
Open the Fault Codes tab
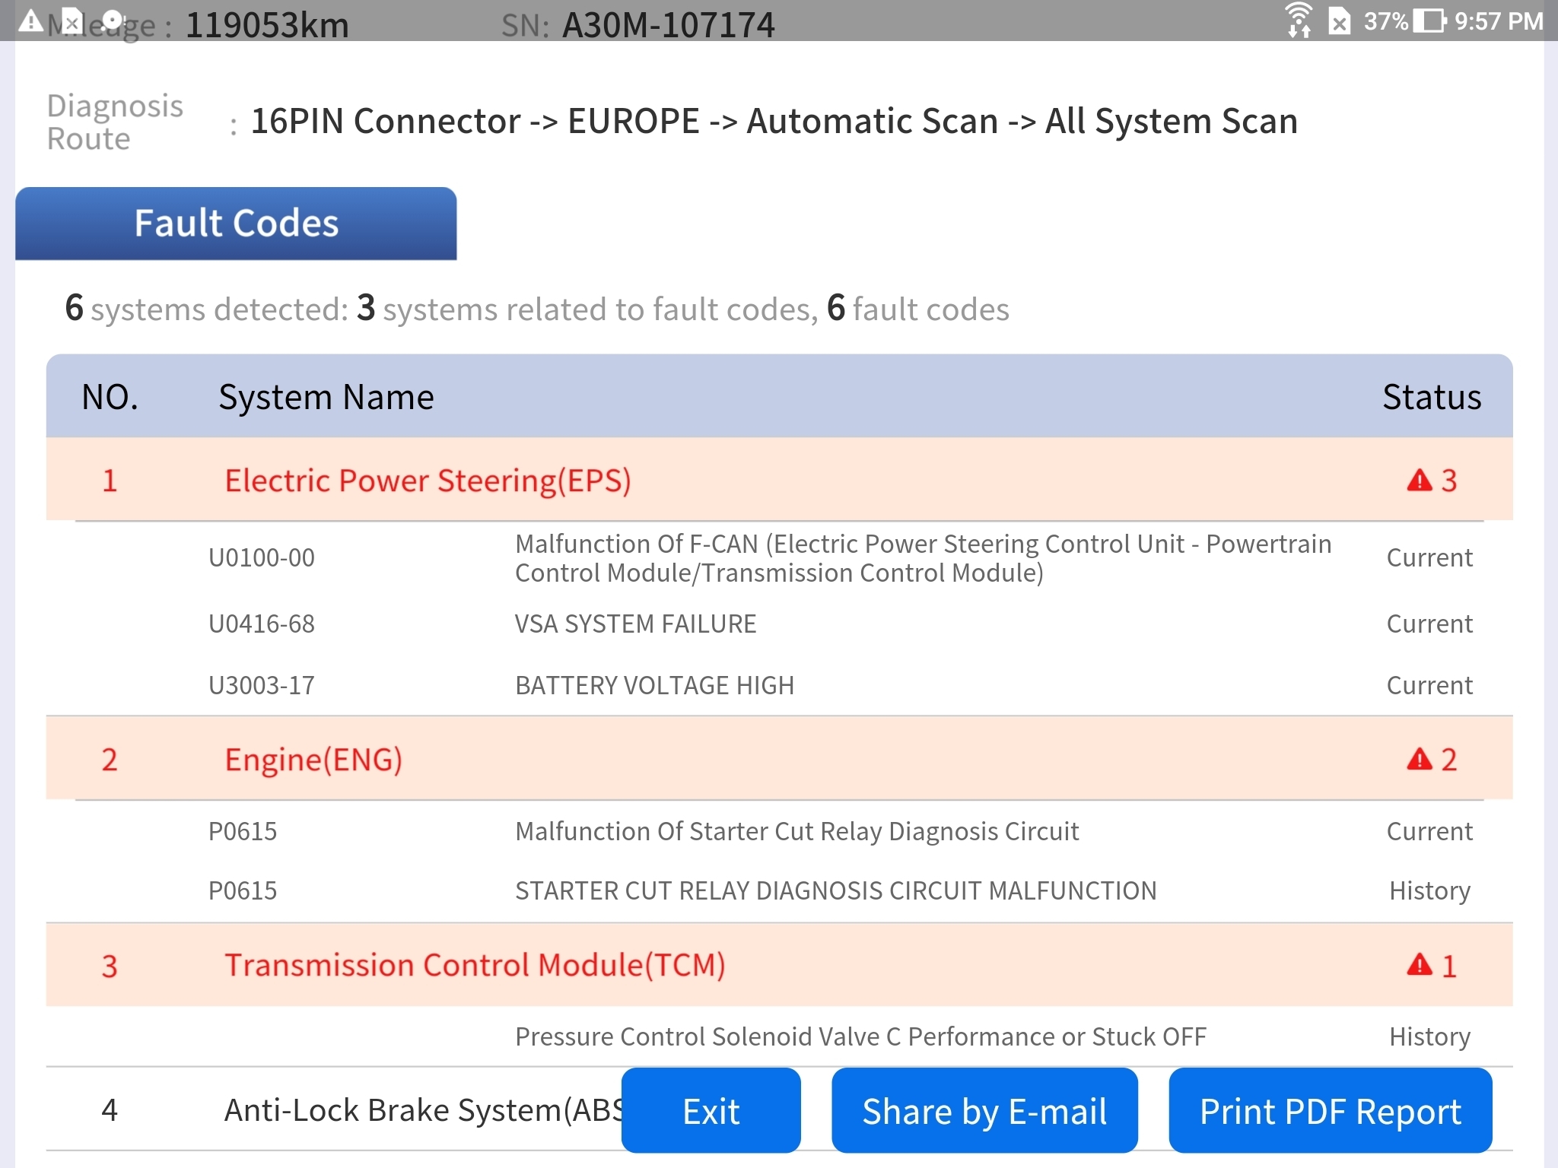(x=236, y=224)
